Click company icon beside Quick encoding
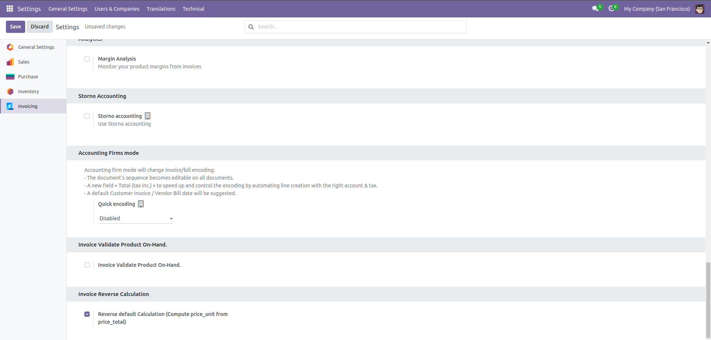This screenshot has width=711, height=340. (141, 204)
